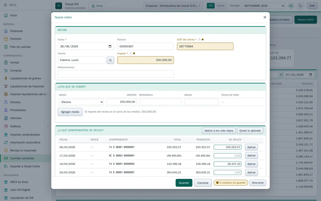Image resolution: width=321 pixels, height=201 pixels.
Task: Click the client search magnifier icon
Action: tap(110, 60)
